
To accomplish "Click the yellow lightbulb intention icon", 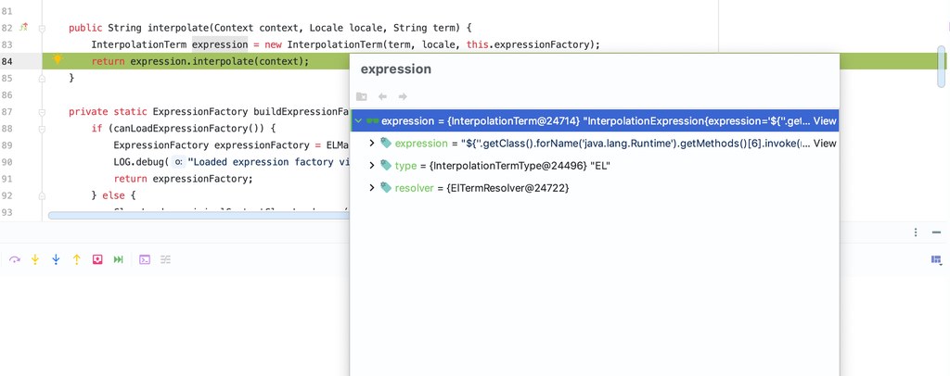I will (58, 60).
